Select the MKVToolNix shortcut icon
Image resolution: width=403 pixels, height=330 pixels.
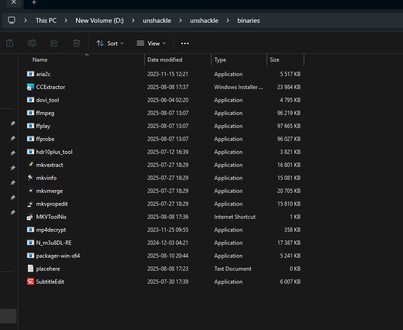30,217
